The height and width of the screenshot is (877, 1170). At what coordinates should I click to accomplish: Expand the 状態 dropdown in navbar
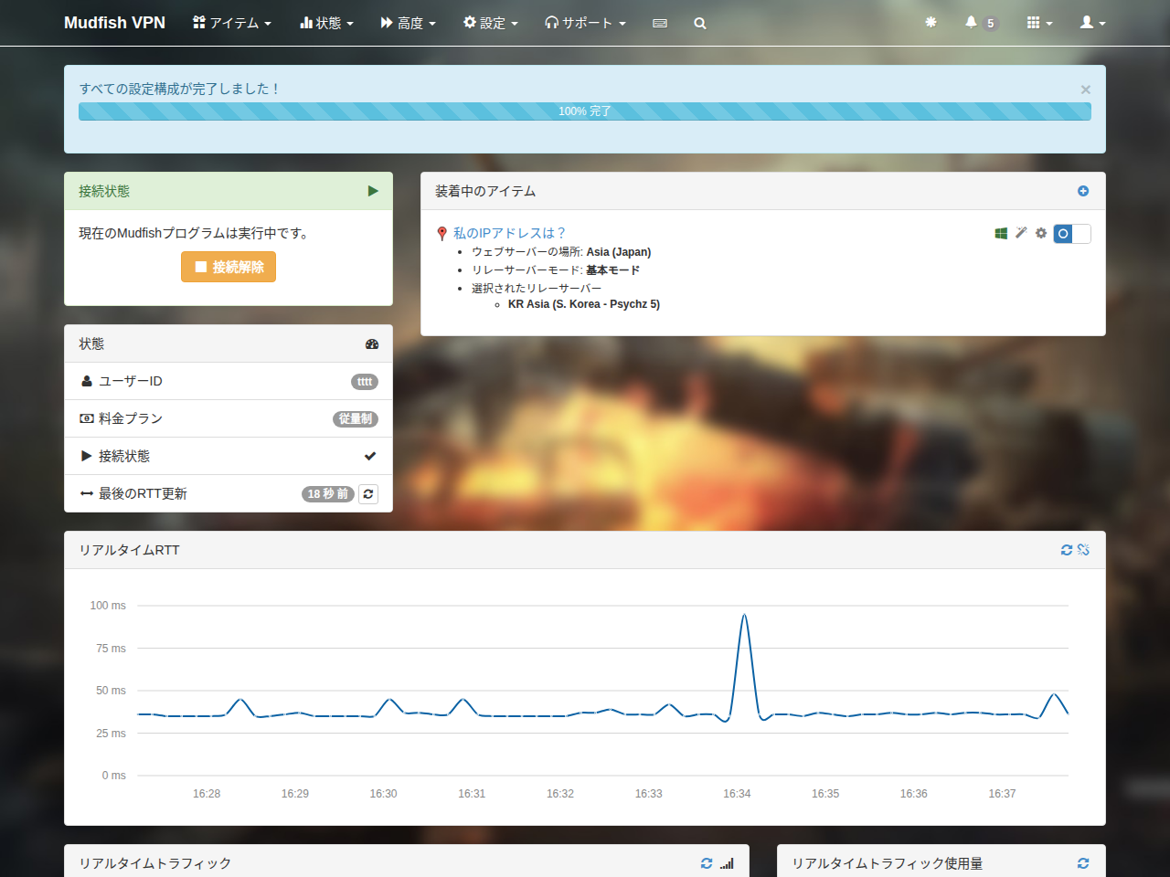(x=326, y=23)
